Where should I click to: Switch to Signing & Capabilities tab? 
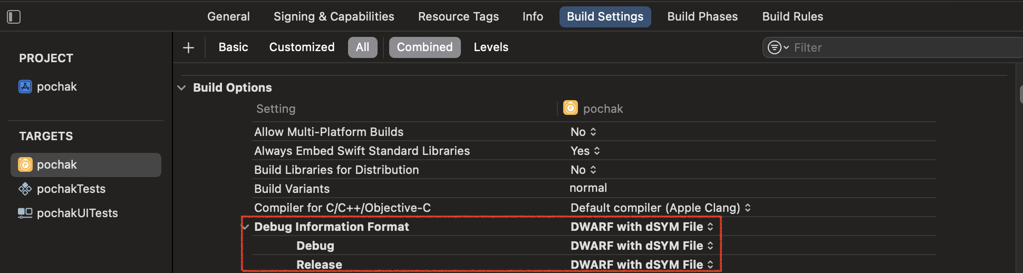334,17
